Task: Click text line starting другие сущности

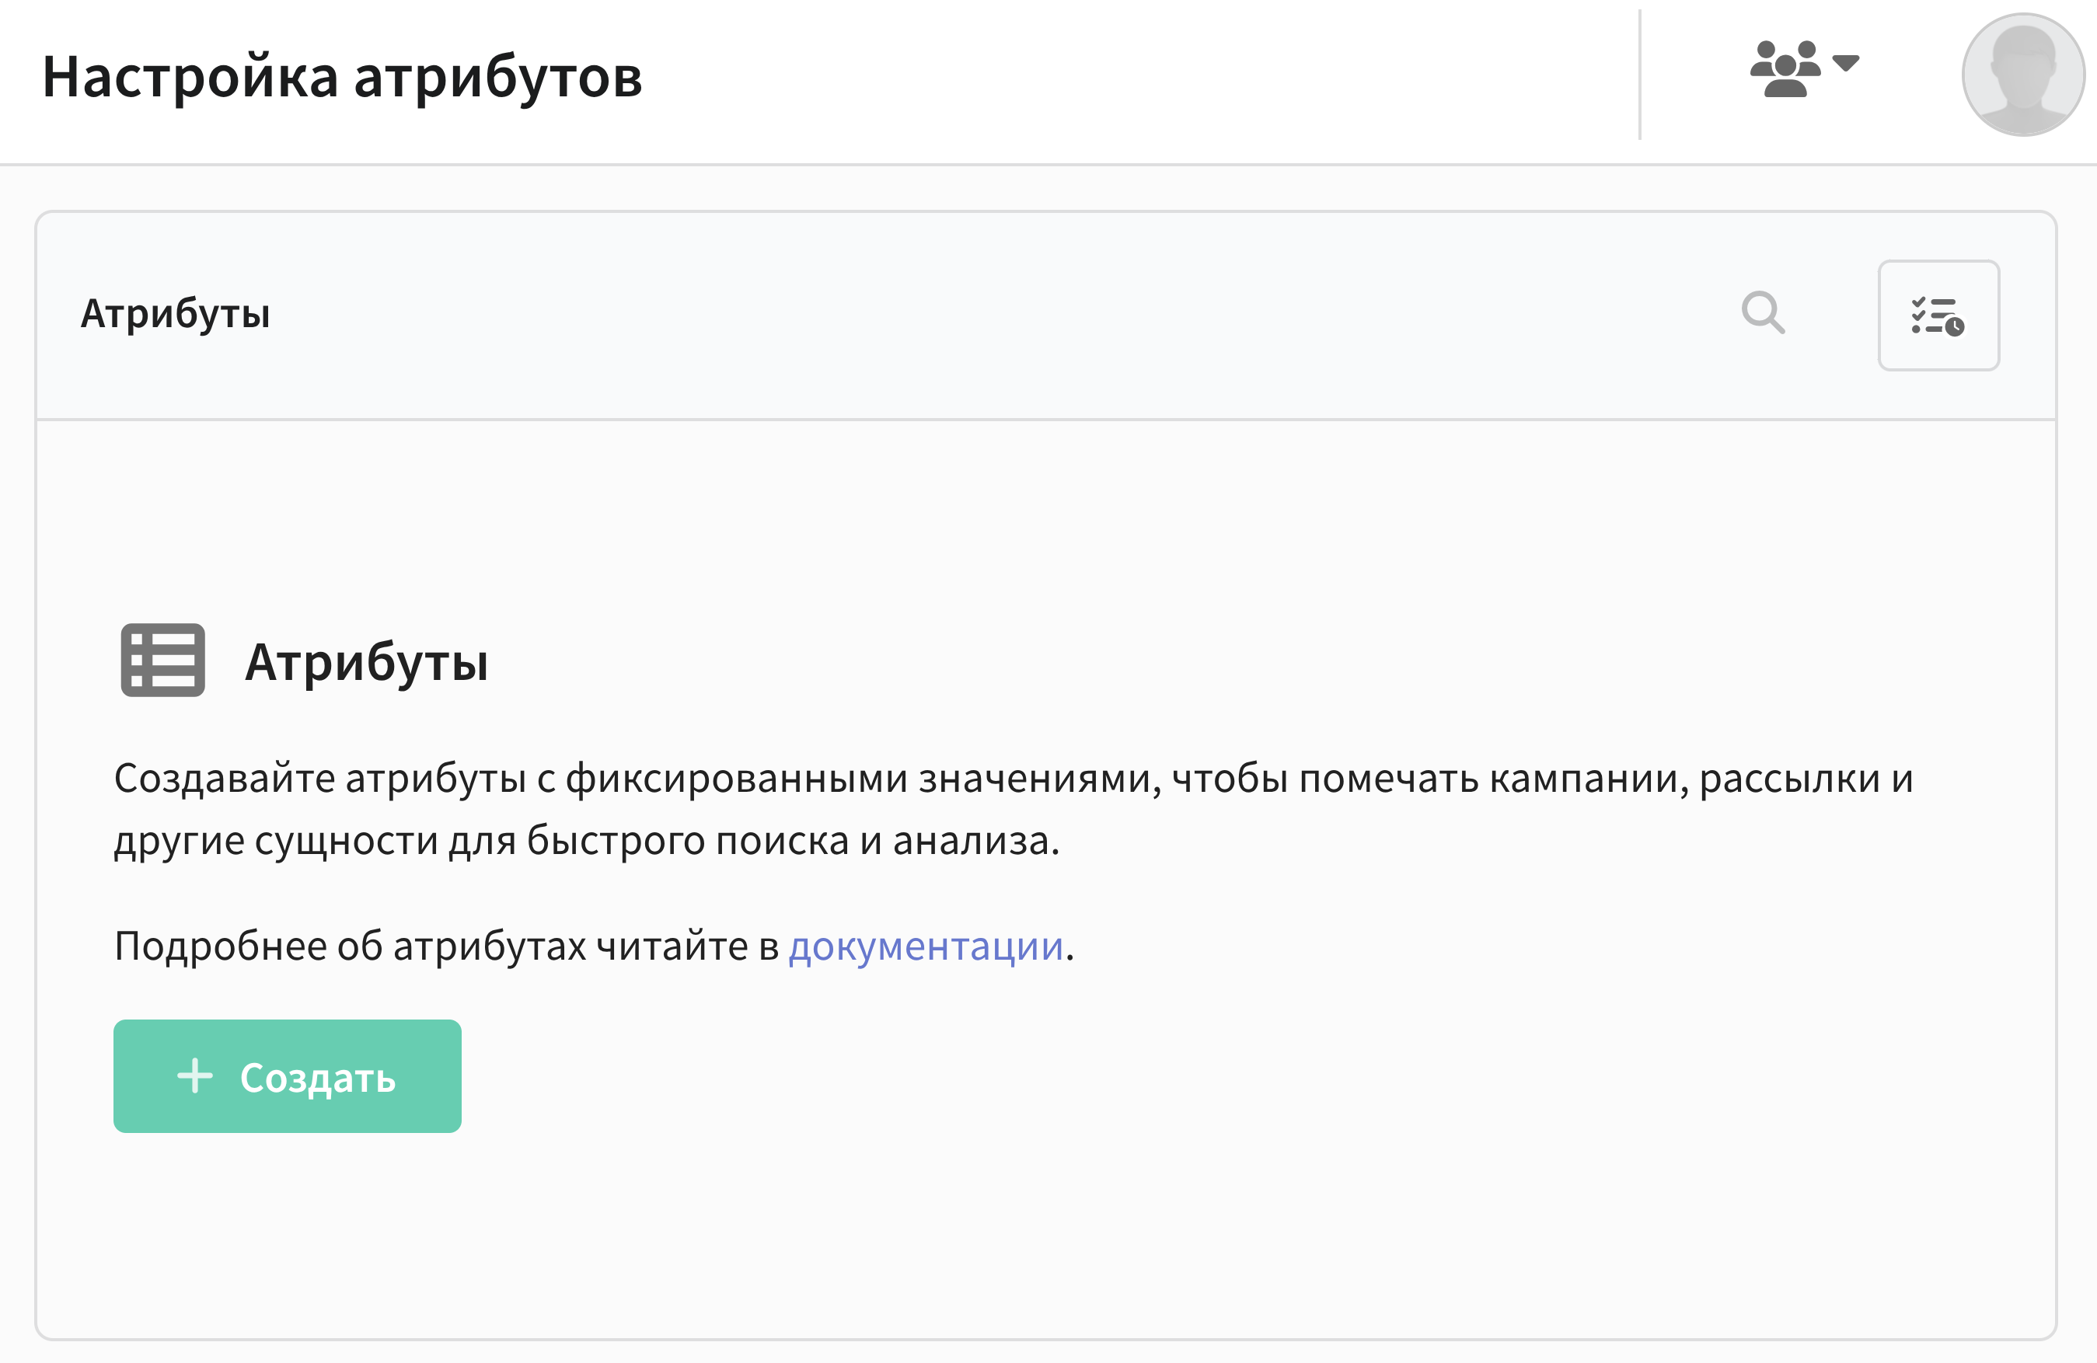Action: click(x=586, y=841)
